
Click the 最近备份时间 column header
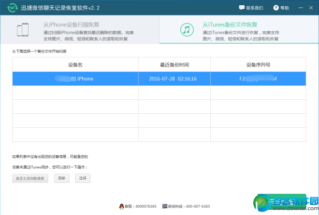174,65
